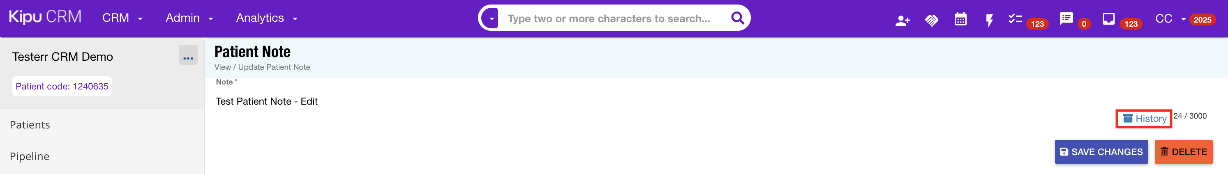Expand the Admin menu

tap(189, 18)
